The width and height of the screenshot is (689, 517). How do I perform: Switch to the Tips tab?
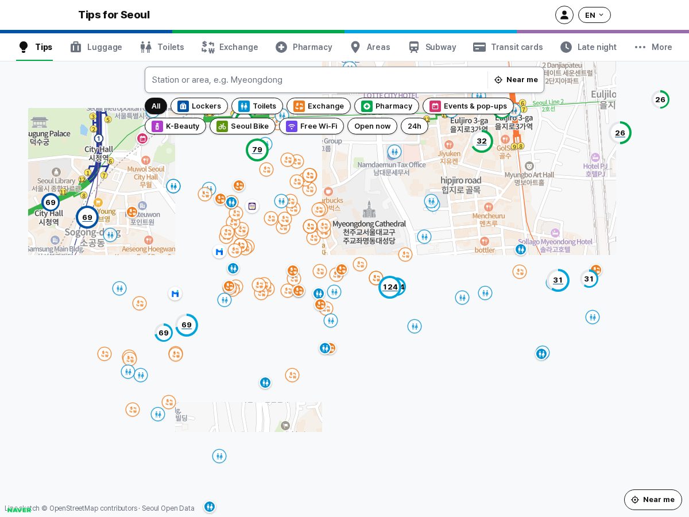coord(34,47)
